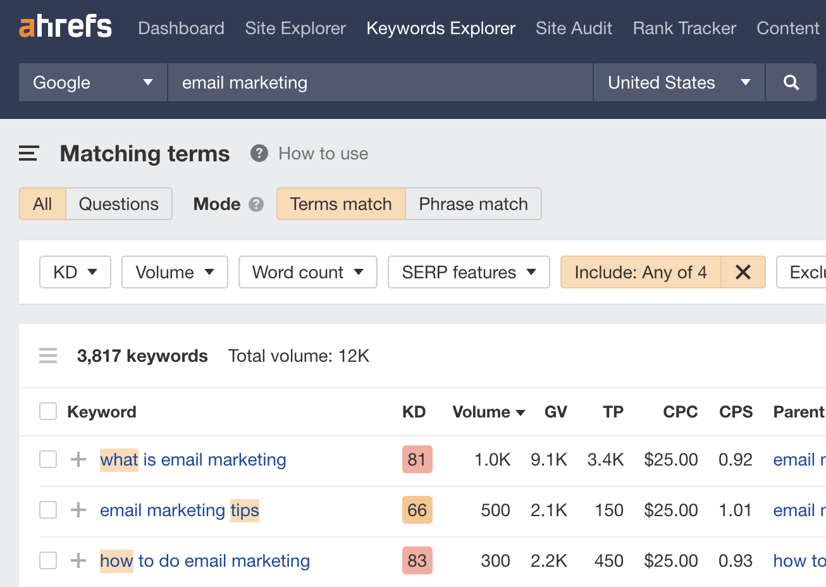
Task: Switch to Phrase match mode
Action: coord(473,204)
